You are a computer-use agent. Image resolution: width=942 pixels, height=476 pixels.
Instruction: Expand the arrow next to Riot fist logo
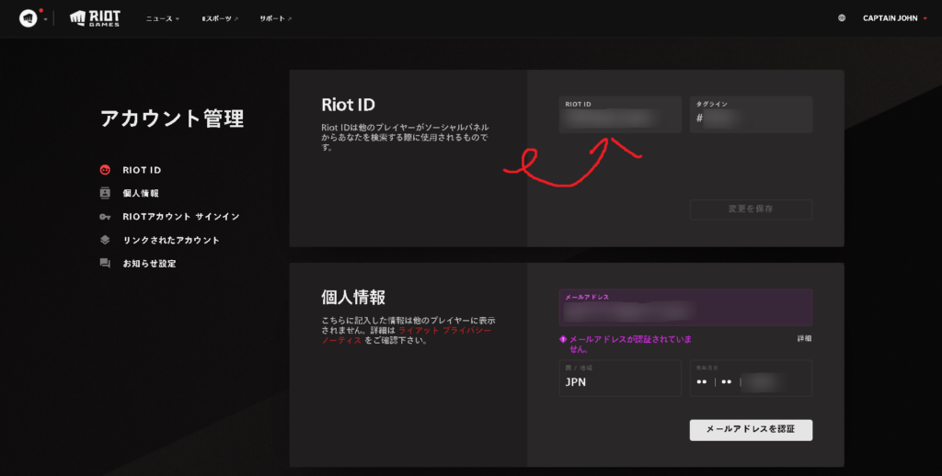click(x=44, y=19)
